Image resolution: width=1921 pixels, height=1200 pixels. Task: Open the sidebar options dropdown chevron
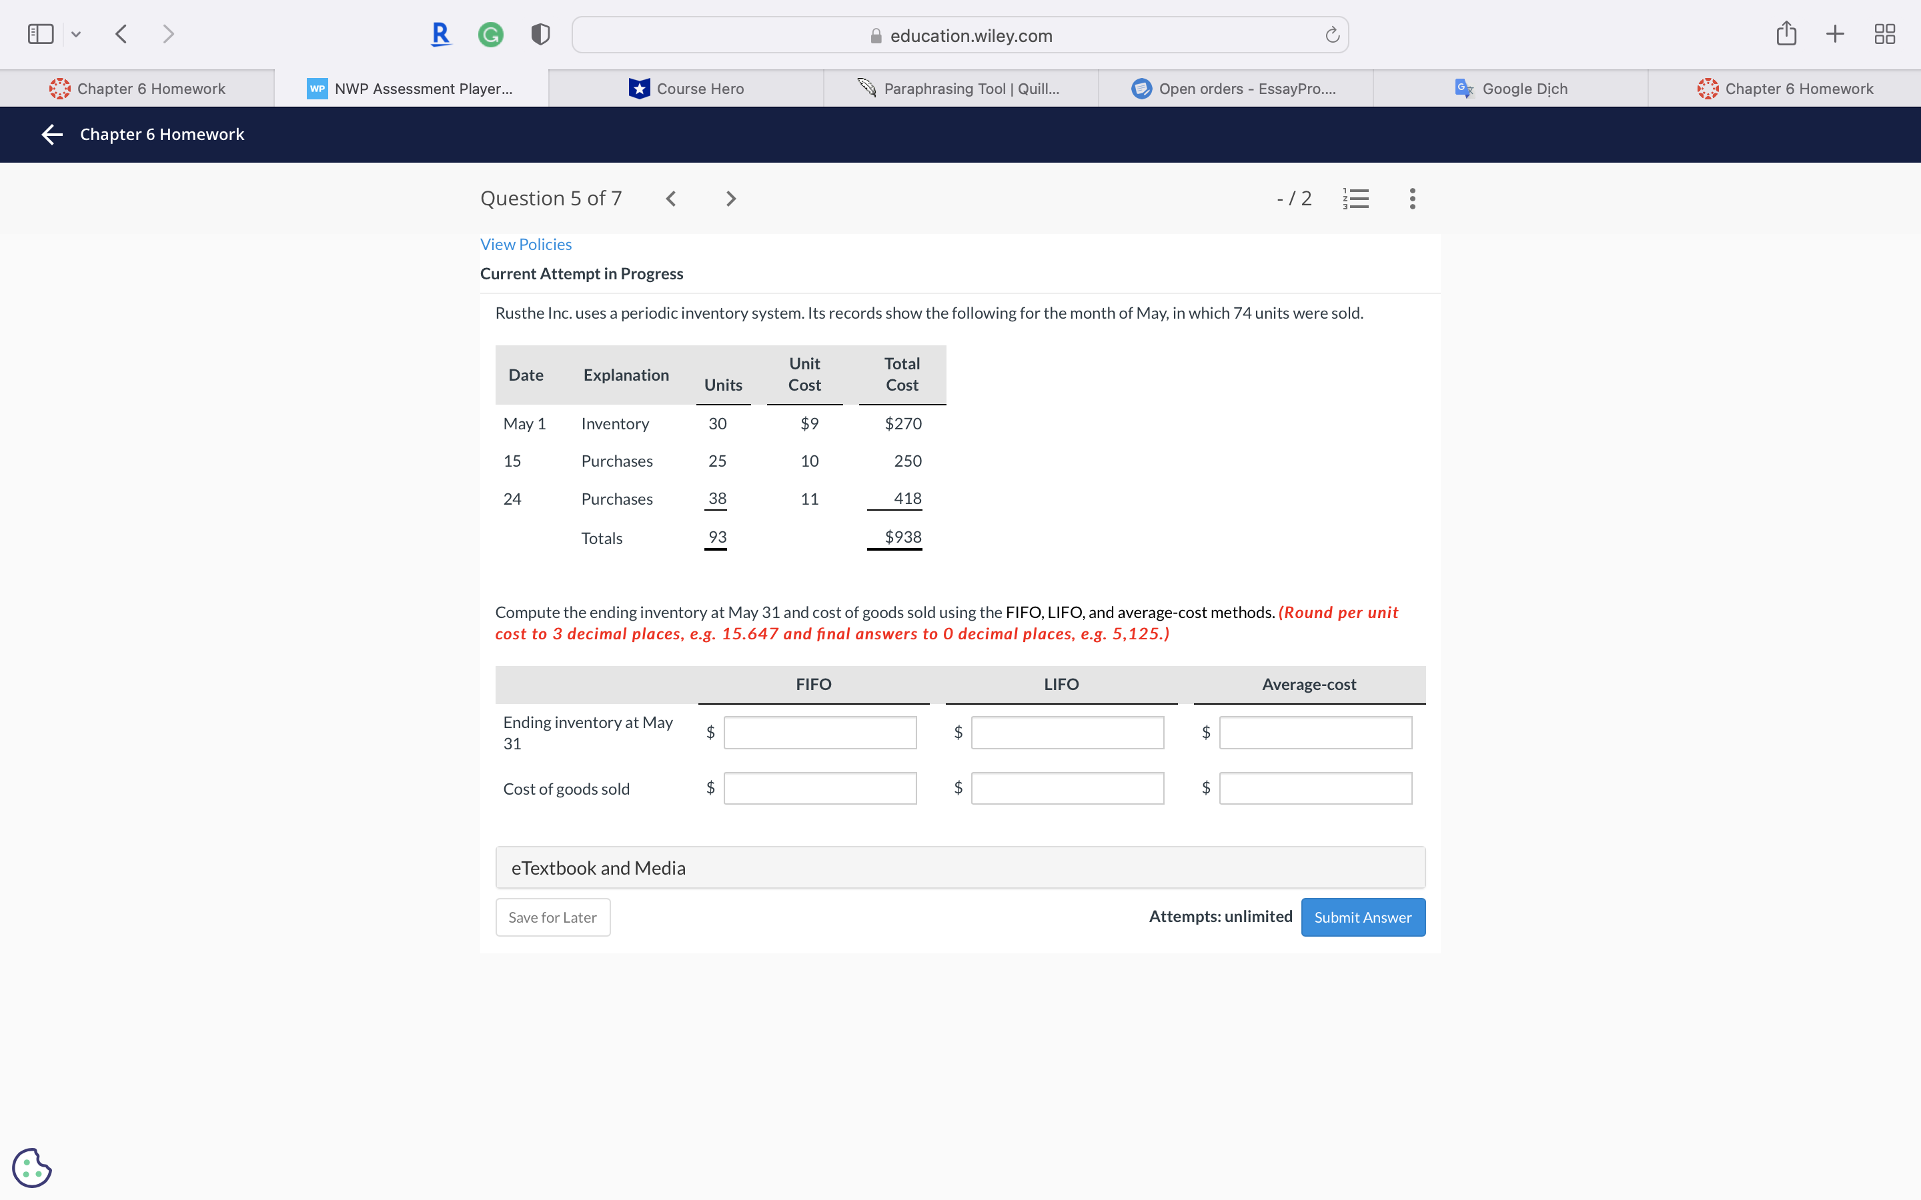coord(76,34)
